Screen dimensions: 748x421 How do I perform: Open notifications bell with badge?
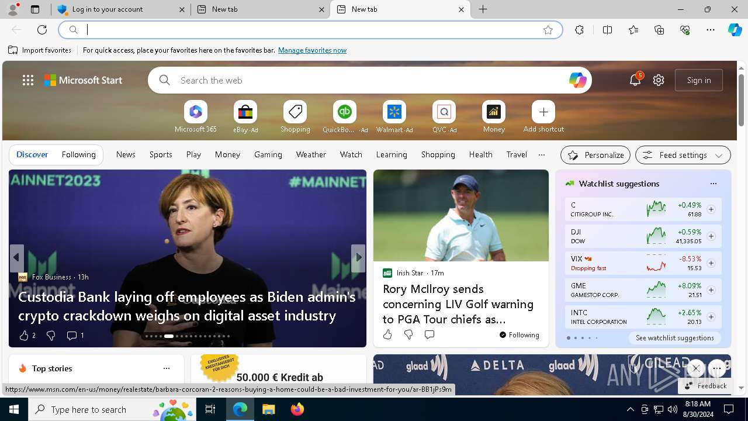click(x=635, y=80)
